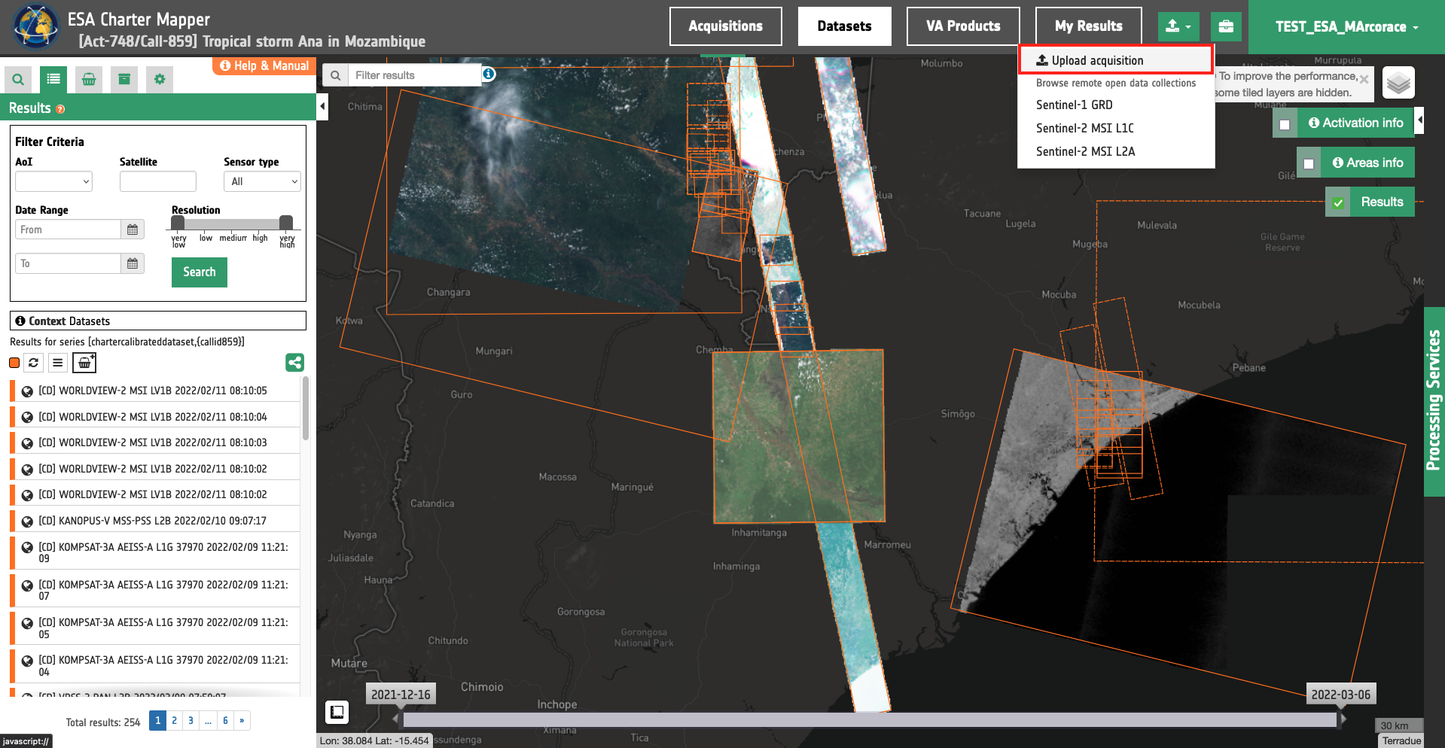Uncheck the Results layer checkbox
Screen dimensions: 1445x748
pyautogui.click(x=1338, y=202)
